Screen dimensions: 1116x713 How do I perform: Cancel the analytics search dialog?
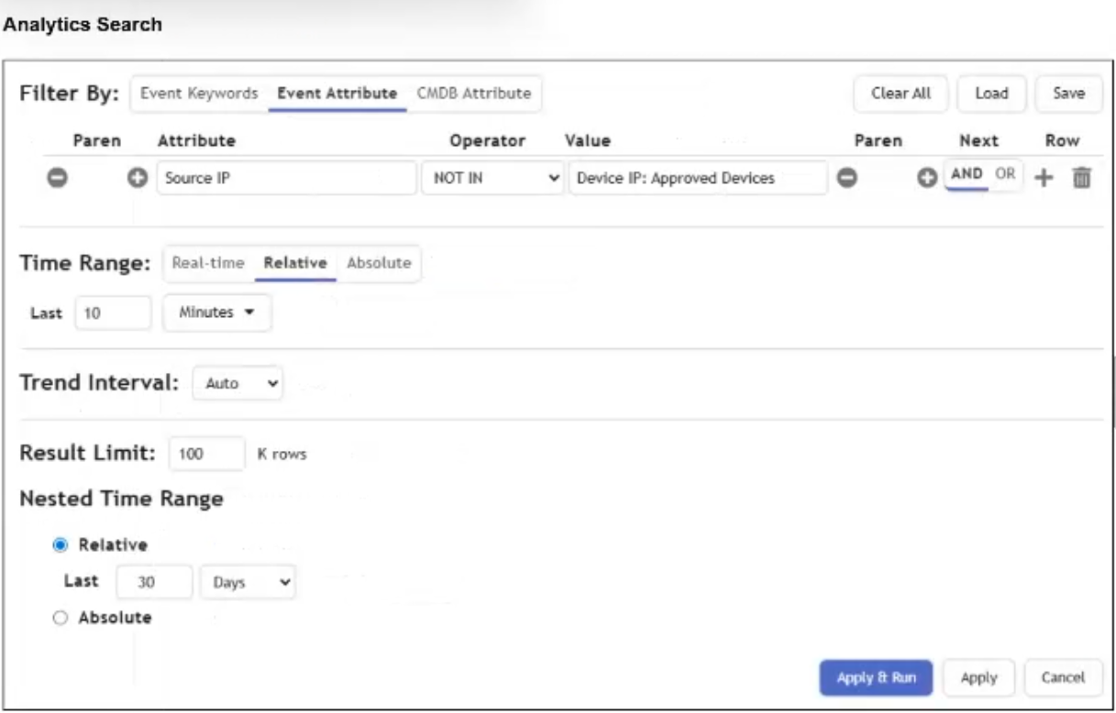coord(1063,678)
